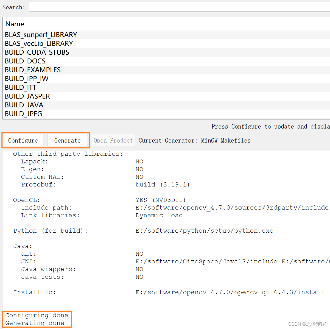Toggle the BUILD_JAVA option
Screen dimensions: 330x329
tap(24, 105)
